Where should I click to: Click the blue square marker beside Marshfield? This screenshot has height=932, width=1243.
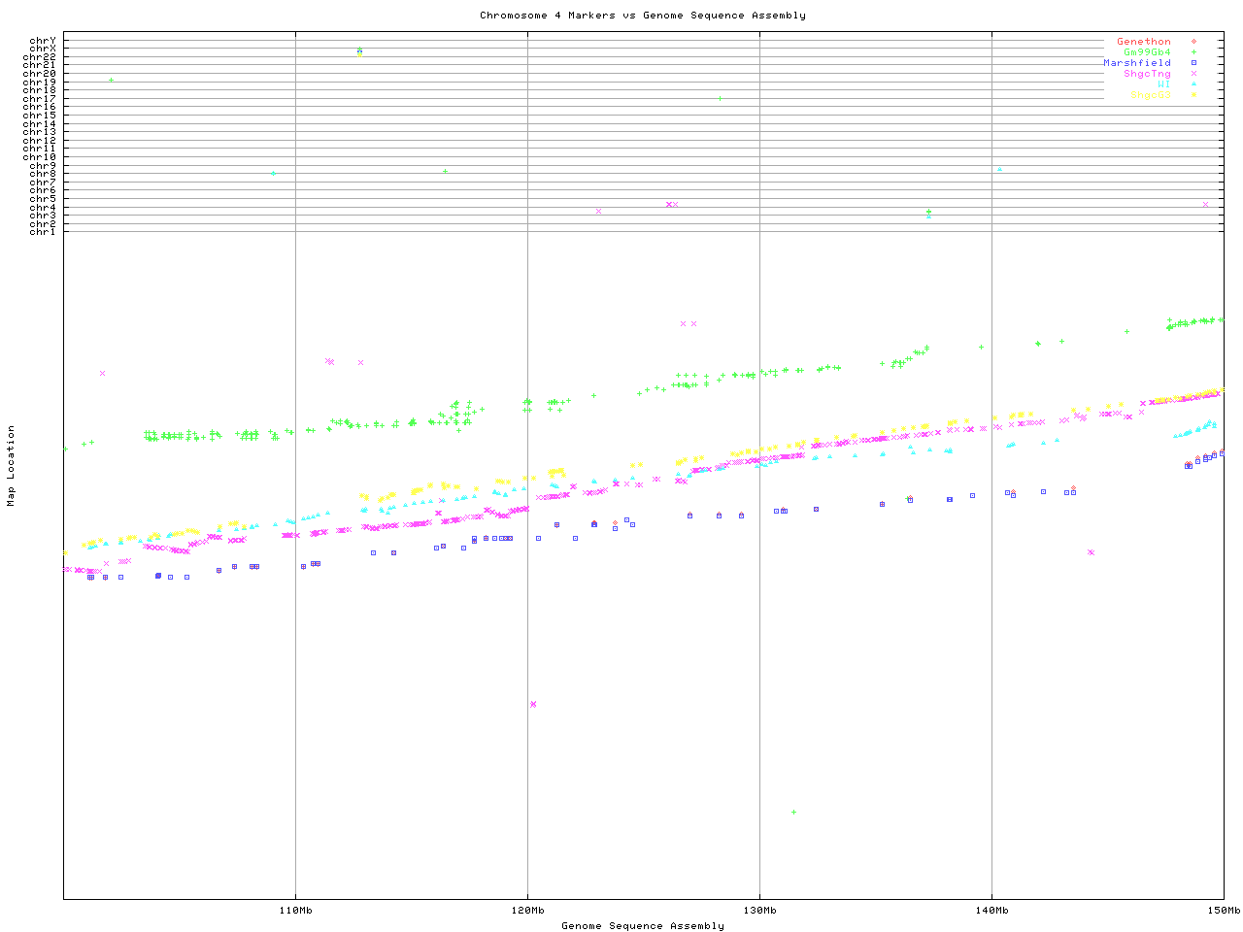point(1193,63)
